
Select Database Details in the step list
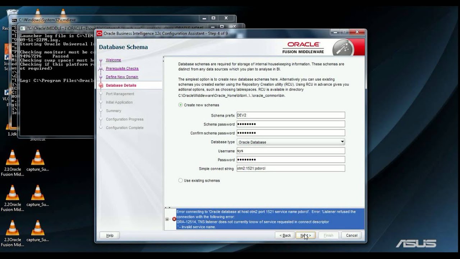[x=121, y=85]
